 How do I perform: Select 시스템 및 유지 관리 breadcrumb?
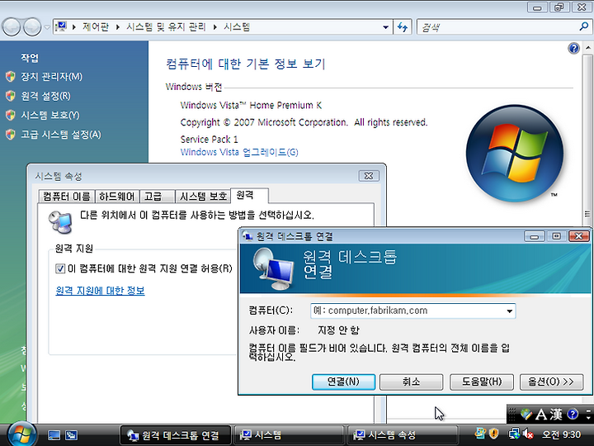pos(166,27)
